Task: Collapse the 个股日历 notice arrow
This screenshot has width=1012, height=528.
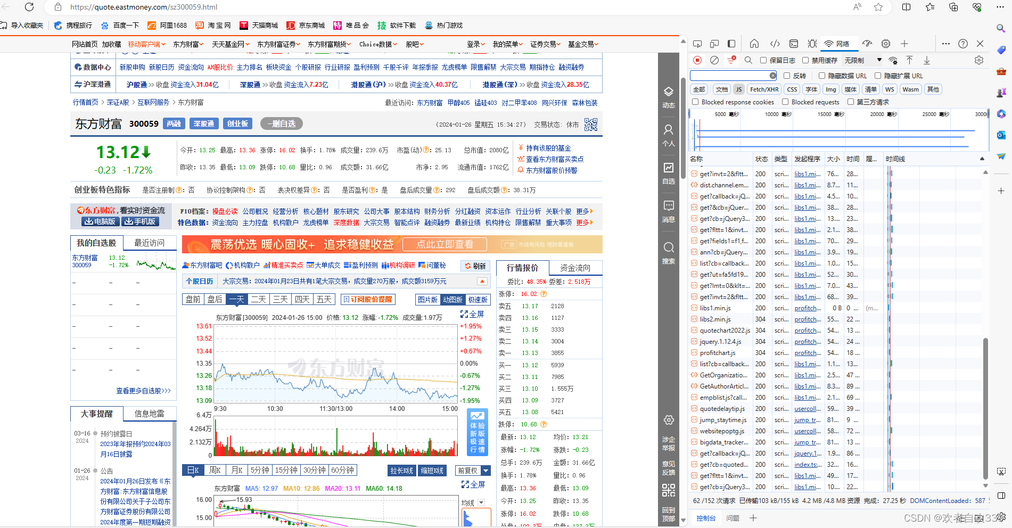Action: 482,281
